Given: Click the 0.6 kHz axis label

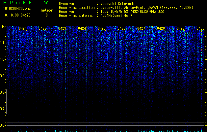Looking at the screenshot, I should [x=3, y=125].
